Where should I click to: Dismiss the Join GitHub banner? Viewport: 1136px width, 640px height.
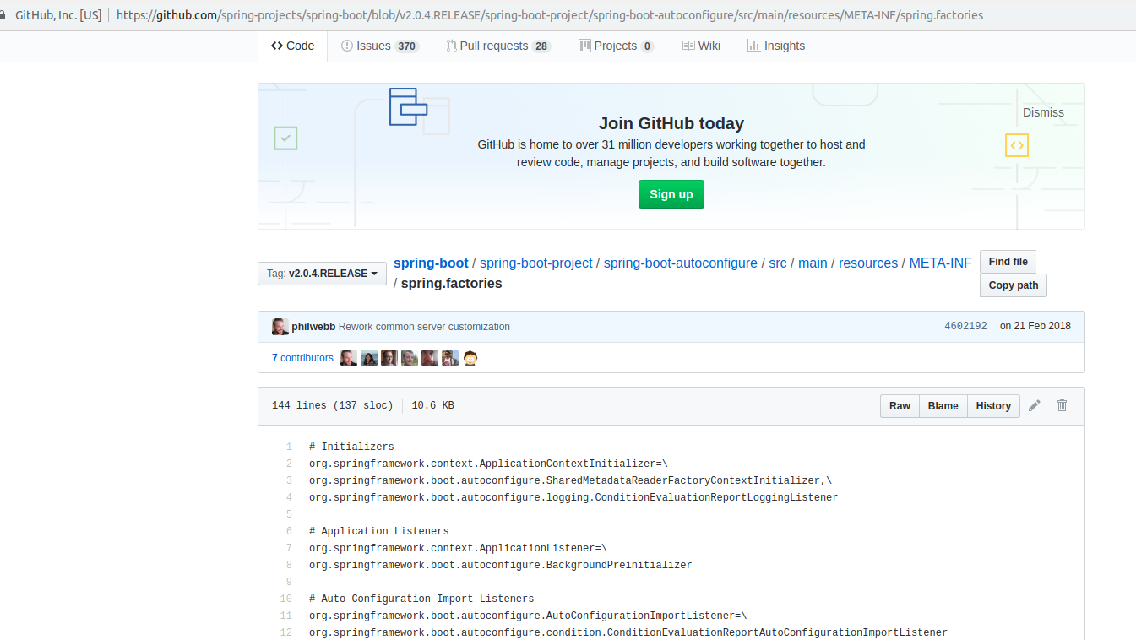point(1043,112)
